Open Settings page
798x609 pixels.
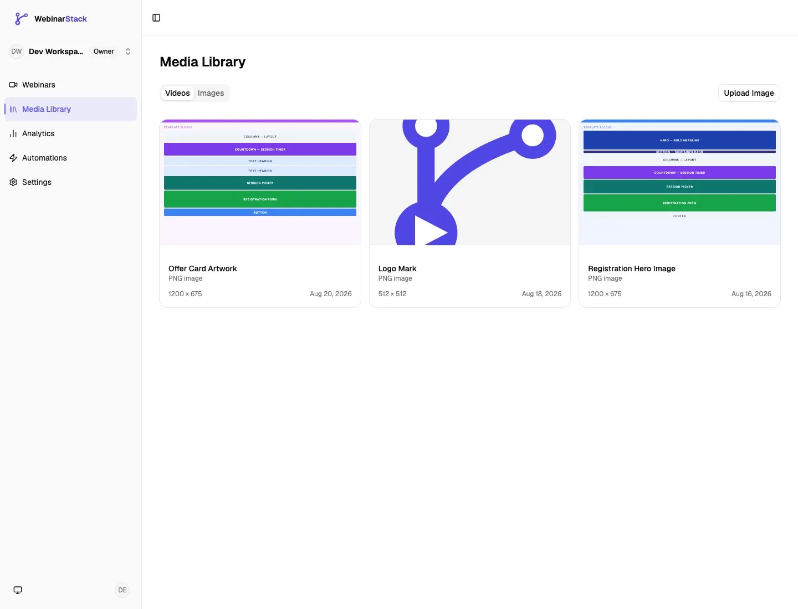(71, 182)
